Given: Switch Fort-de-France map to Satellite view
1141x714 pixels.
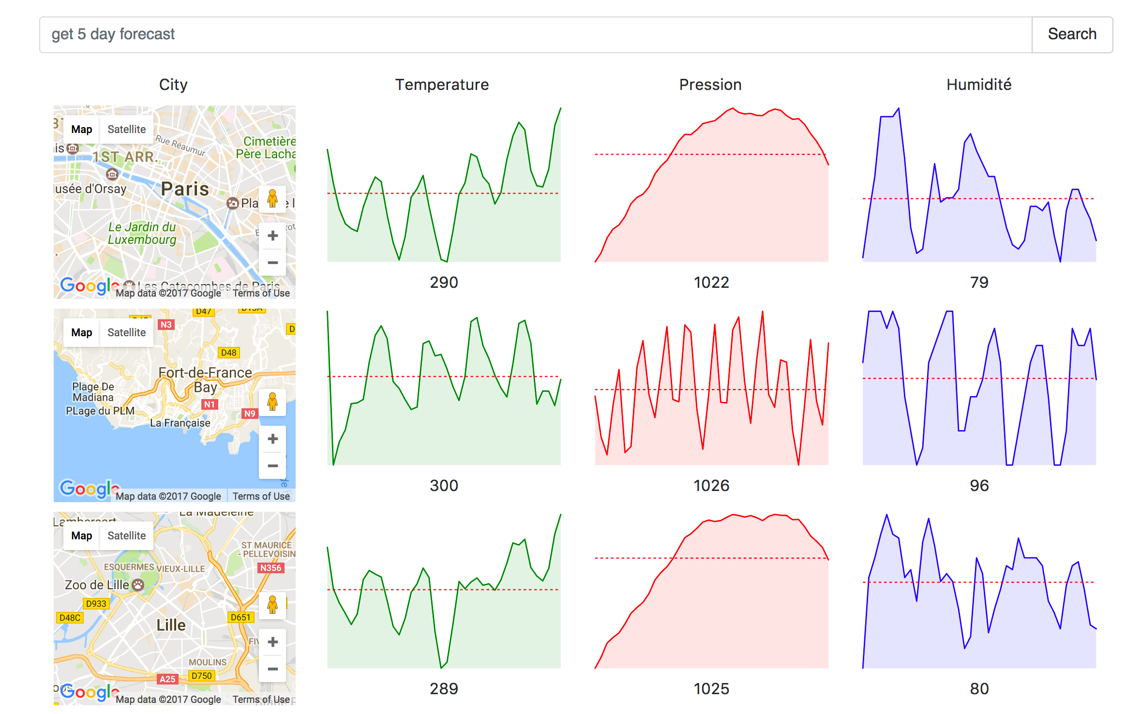Looking at the screenshot, I should [126, 332].
